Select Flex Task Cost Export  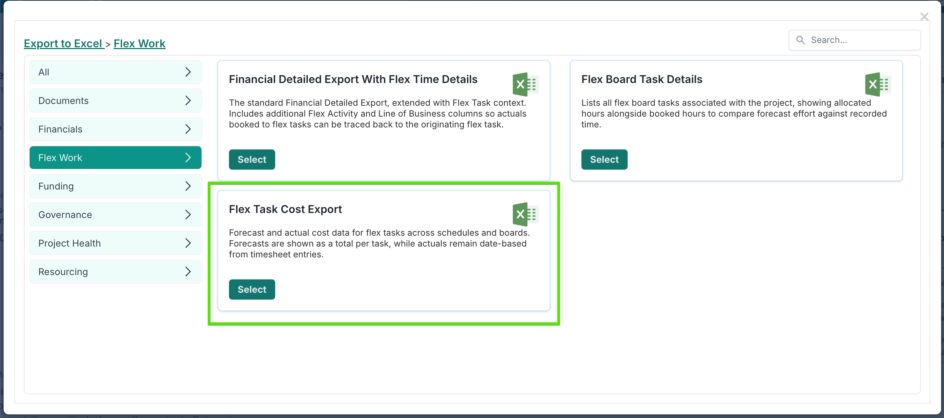pos(252,289)
